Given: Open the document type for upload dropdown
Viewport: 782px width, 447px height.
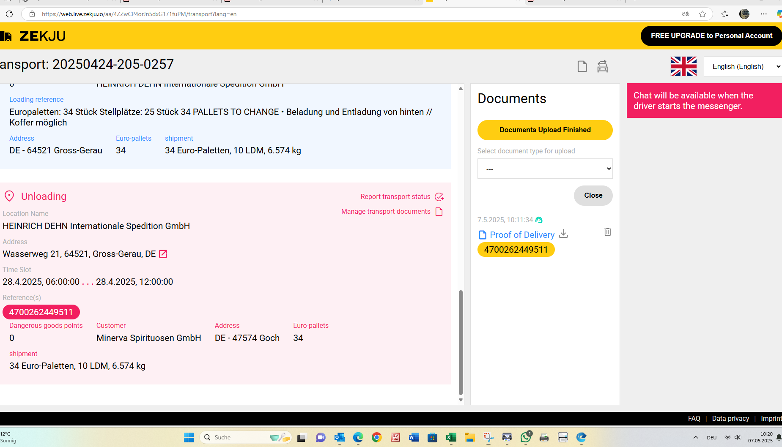Looking at the screenshot, I should (545, 169).
